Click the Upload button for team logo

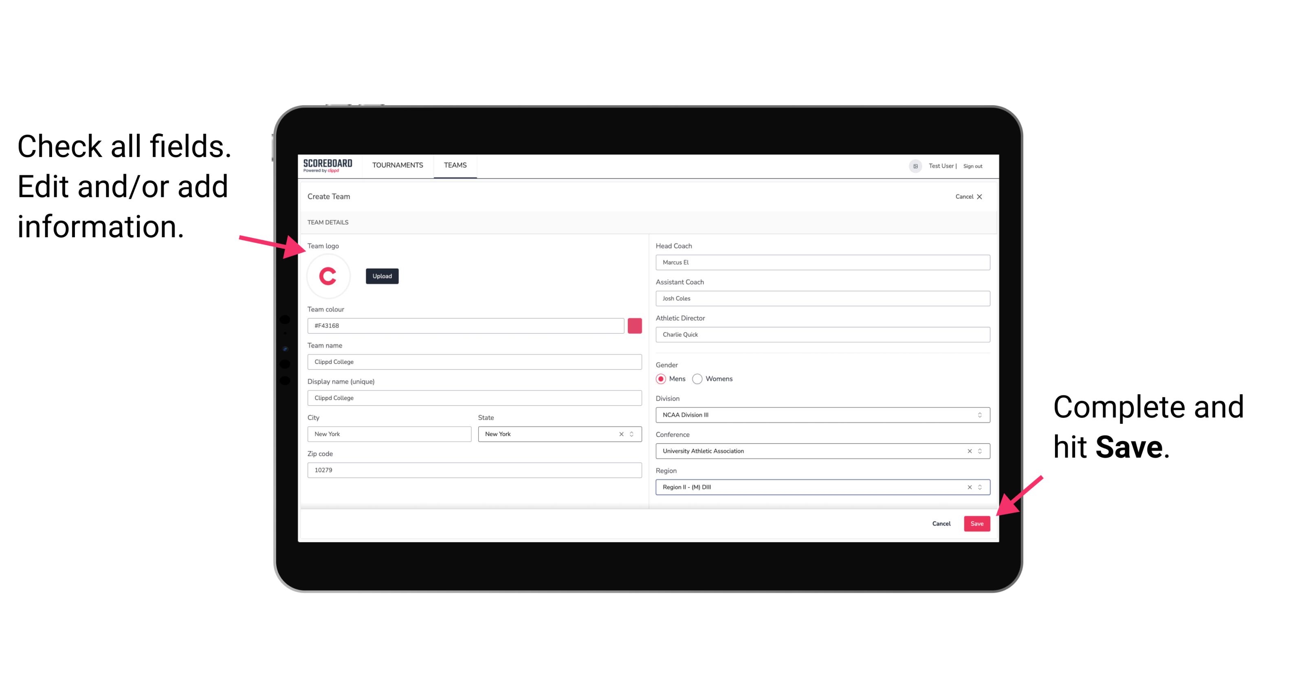tap(382, 276)
